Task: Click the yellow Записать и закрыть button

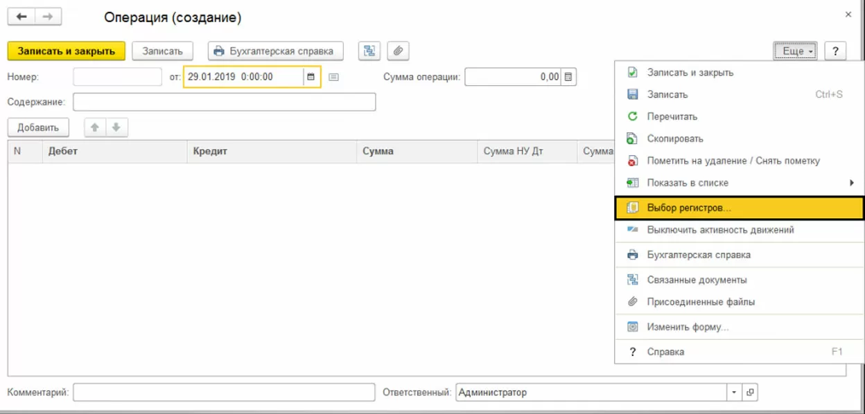Action: [x=67, y=51]
